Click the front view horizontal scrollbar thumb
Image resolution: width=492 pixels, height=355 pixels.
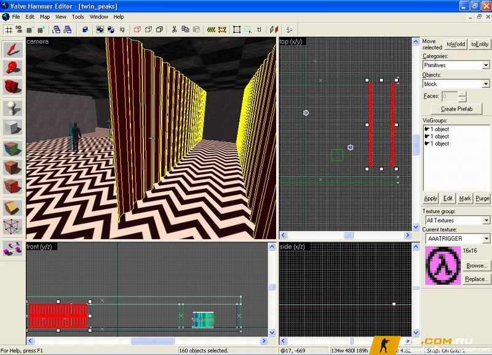point(153,341)
